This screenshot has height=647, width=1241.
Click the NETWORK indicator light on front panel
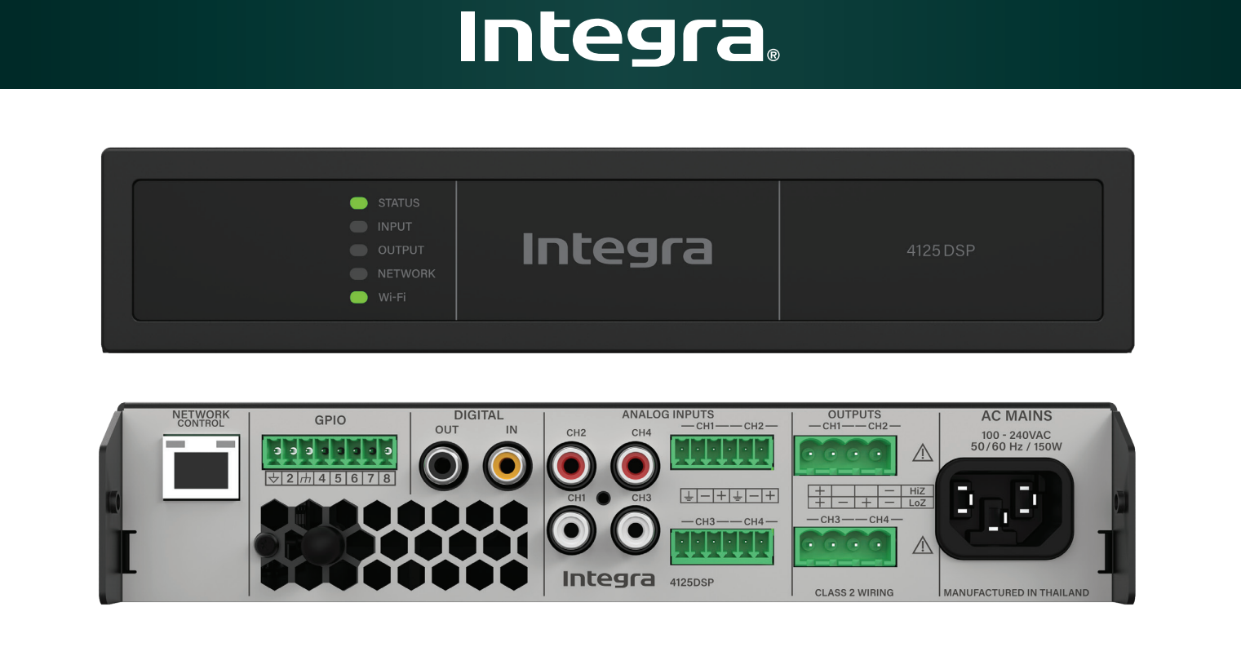click(359, 274)
